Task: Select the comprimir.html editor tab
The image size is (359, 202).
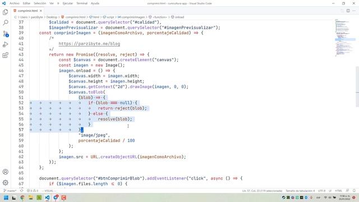Action: coord(27,11)
